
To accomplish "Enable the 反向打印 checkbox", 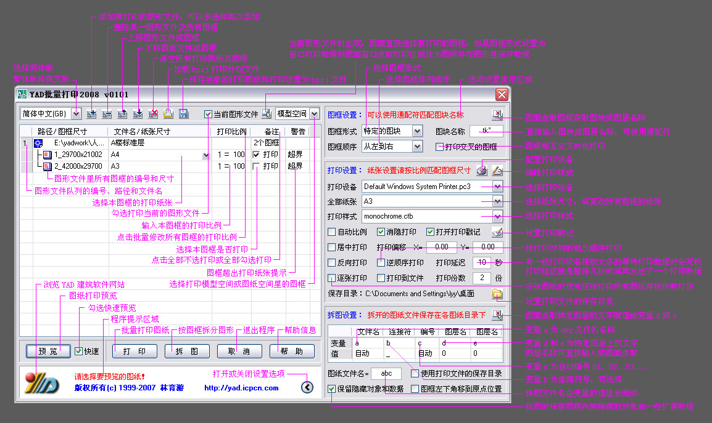I will click(x=331, y=263).
